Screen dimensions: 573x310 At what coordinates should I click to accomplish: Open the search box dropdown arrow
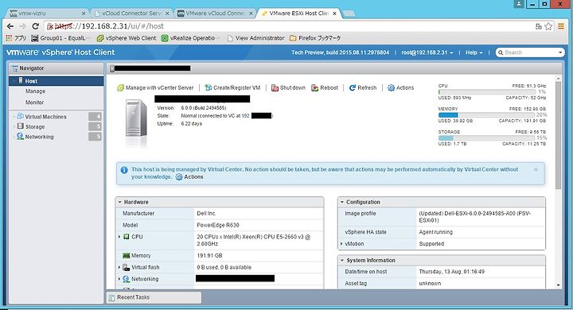click(560, 52)
